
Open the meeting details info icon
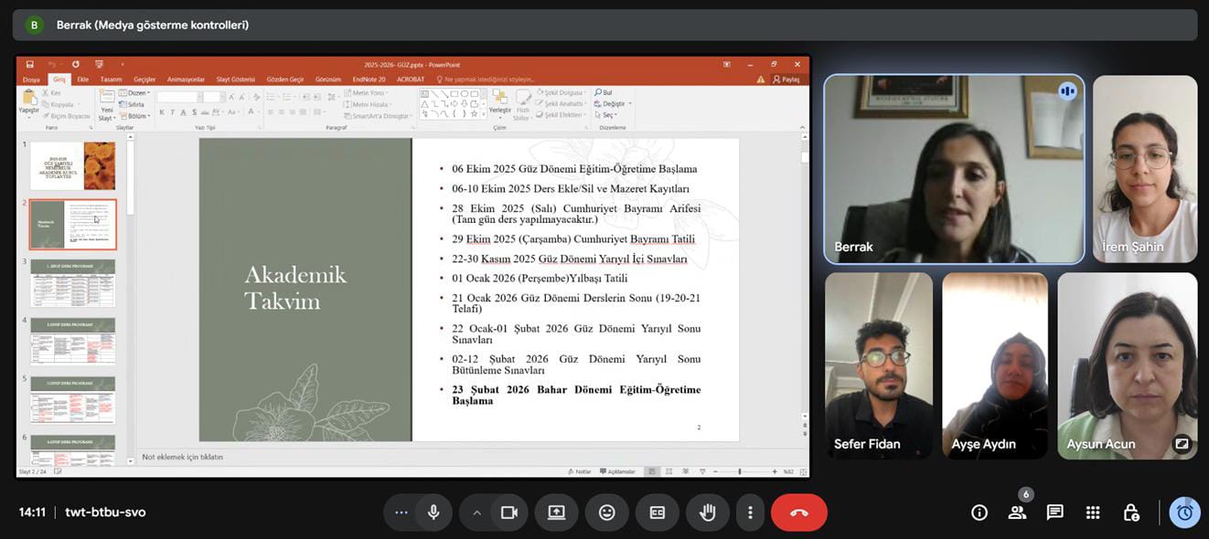[x=979, y=513]
